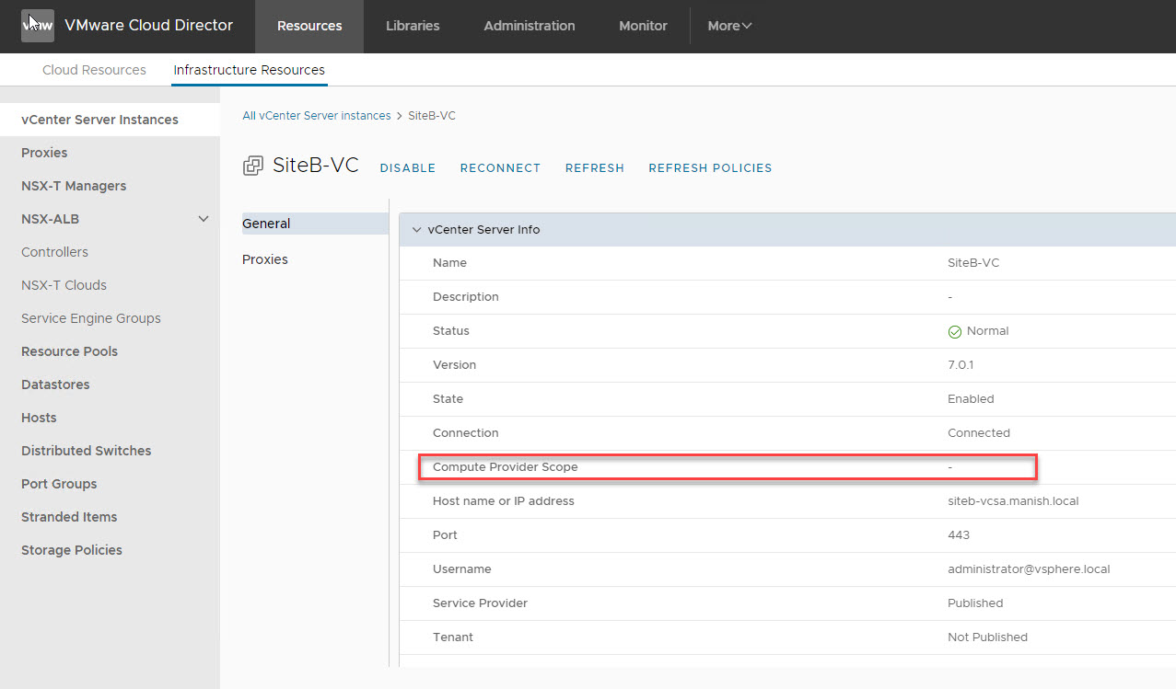Click RECONNECT for SiteB-VC
The image size is (1176, 689).
500,167
